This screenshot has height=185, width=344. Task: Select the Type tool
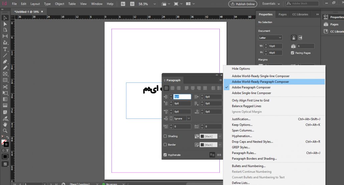(5, 49)
